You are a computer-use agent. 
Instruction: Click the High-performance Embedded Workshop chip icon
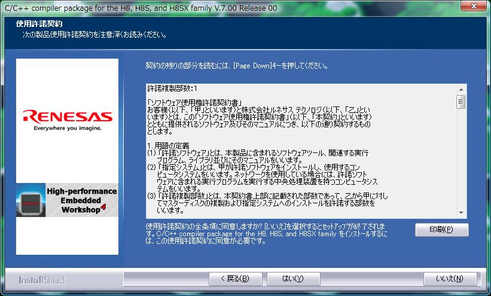(x=31, y=201)
